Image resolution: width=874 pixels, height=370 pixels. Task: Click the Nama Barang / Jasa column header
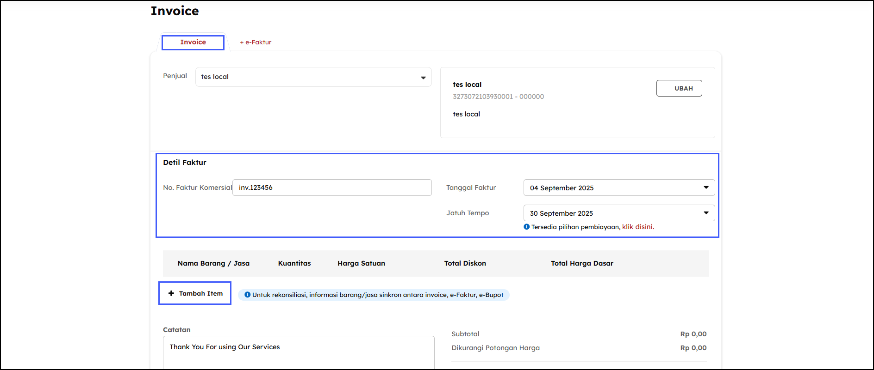click(213, 263)
